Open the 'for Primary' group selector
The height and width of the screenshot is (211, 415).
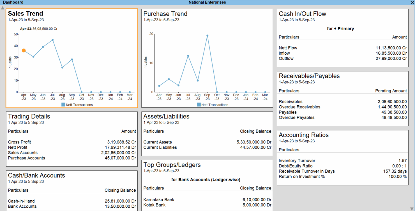[340, 28]
